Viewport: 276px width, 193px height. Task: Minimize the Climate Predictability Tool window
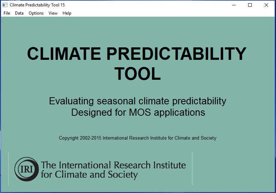(234, 5)
